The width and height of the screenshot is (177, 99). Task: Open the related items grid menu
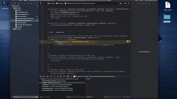[x=41, y=3]
